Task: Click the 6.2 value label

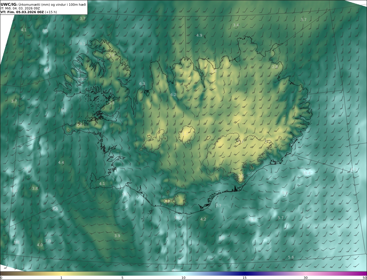Action: [x=173, y=95]
